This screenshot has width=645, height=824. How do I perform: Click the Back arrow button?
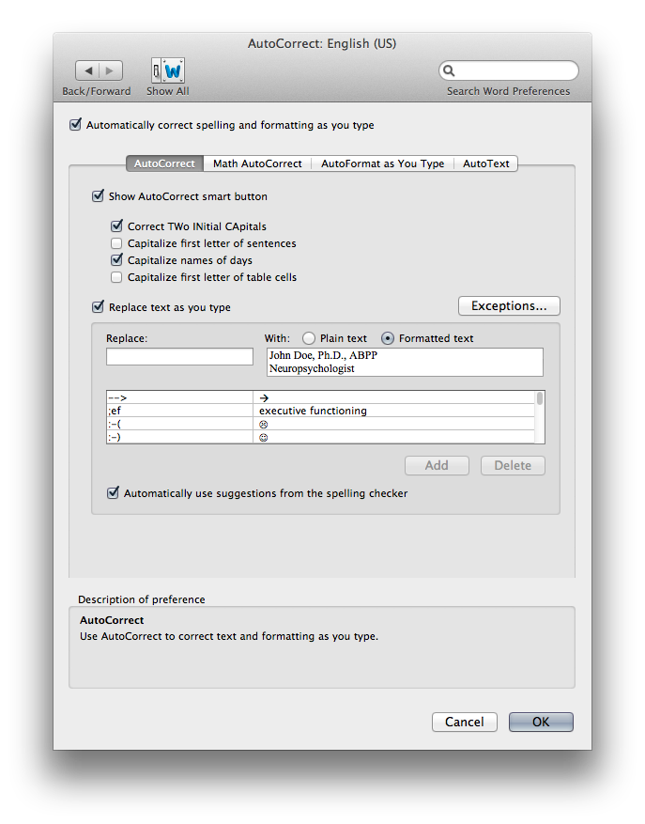click(x=87, y=70)
